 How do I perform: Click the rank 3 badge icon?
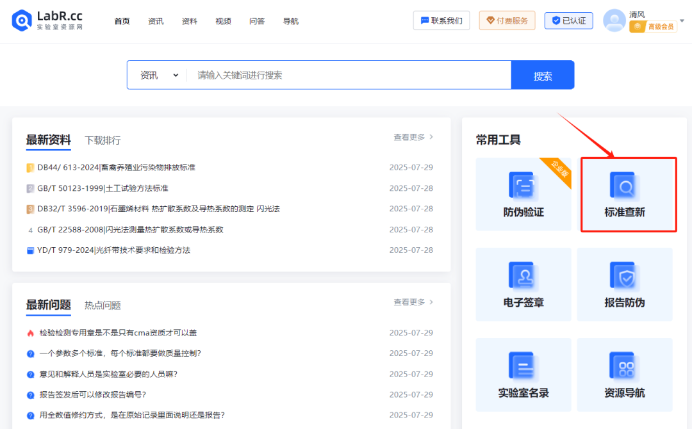[30, 209]
